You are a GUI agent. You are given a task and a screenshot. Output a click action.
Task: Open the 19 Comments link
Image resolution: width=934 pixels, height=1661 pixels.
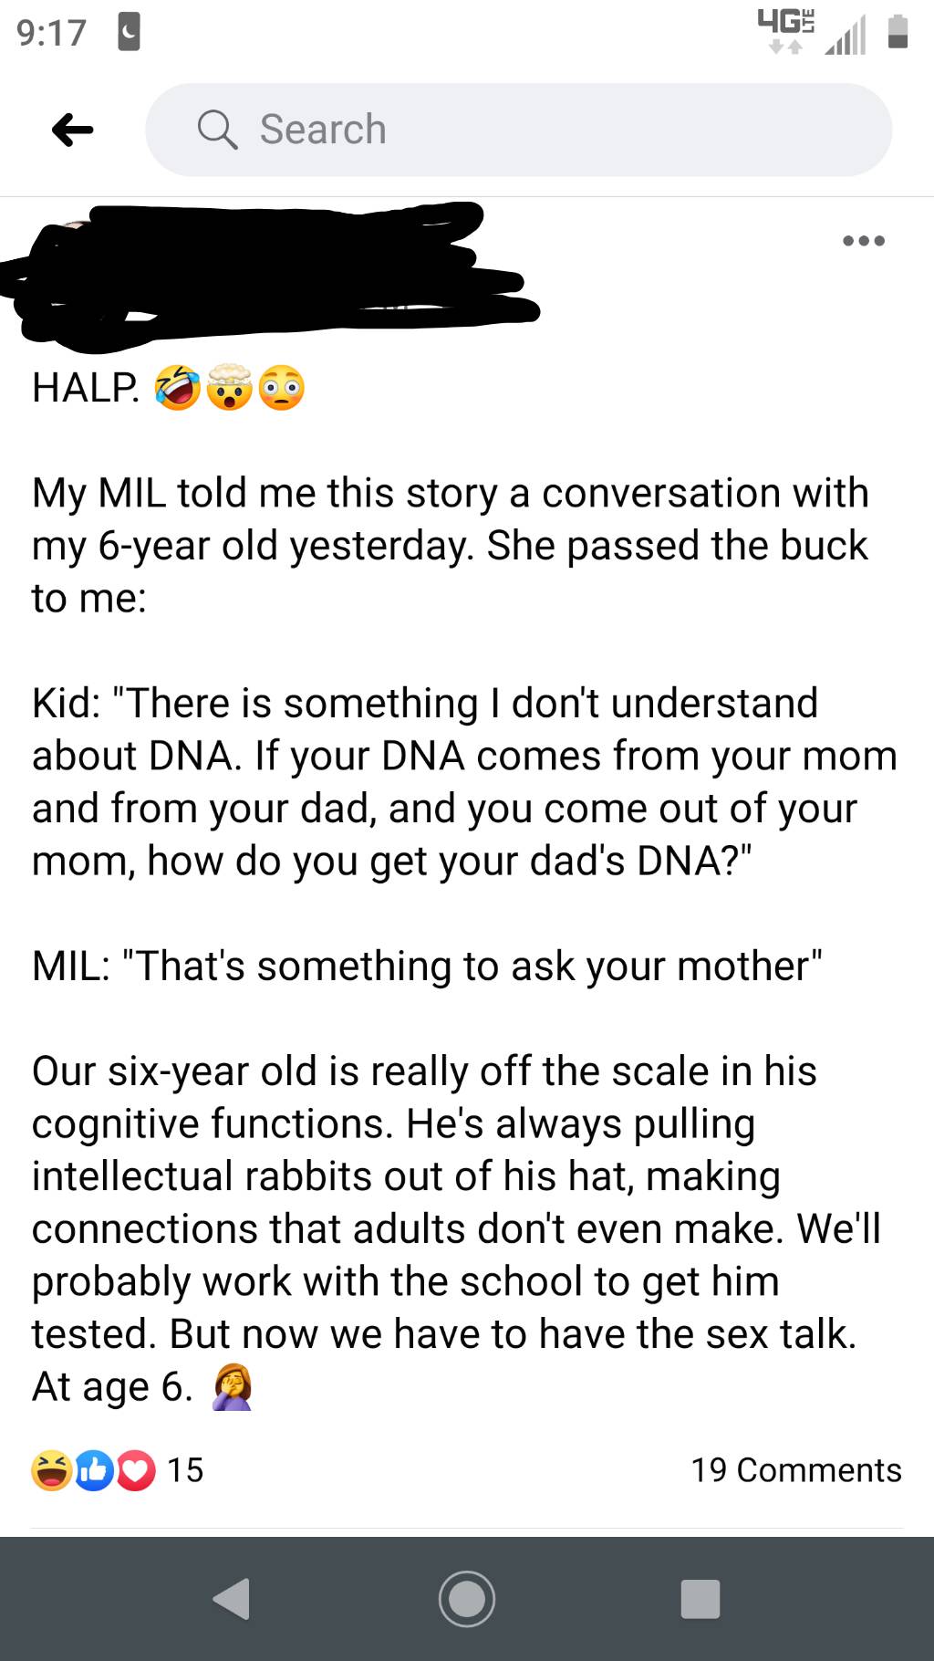tap(795, 1470)
